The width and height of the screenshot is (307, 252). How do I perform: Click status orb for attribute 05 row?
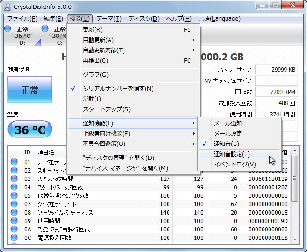(x=14, y=195)
